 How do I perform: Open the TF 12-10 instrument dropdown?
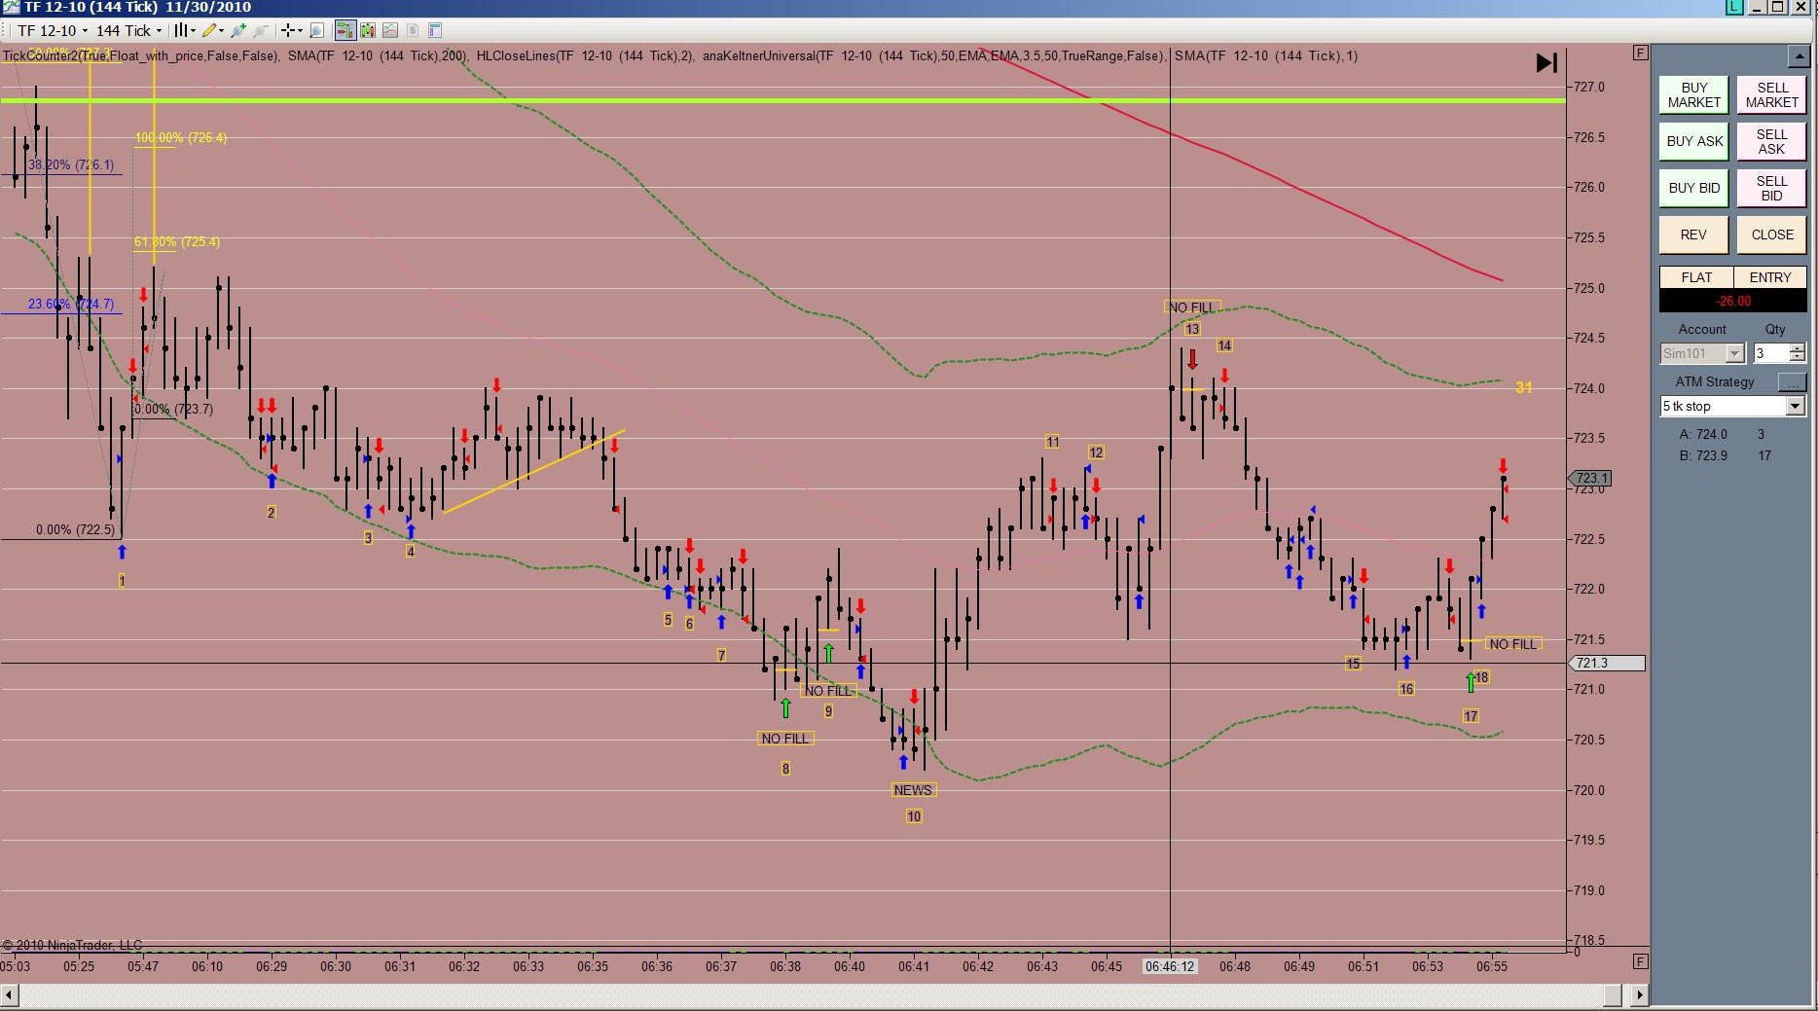[x=53, y=30]
